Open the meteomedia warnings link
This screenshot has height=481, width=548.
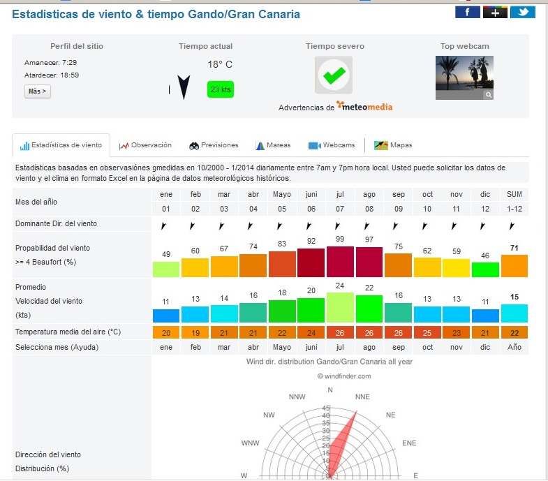pos(364,106)
